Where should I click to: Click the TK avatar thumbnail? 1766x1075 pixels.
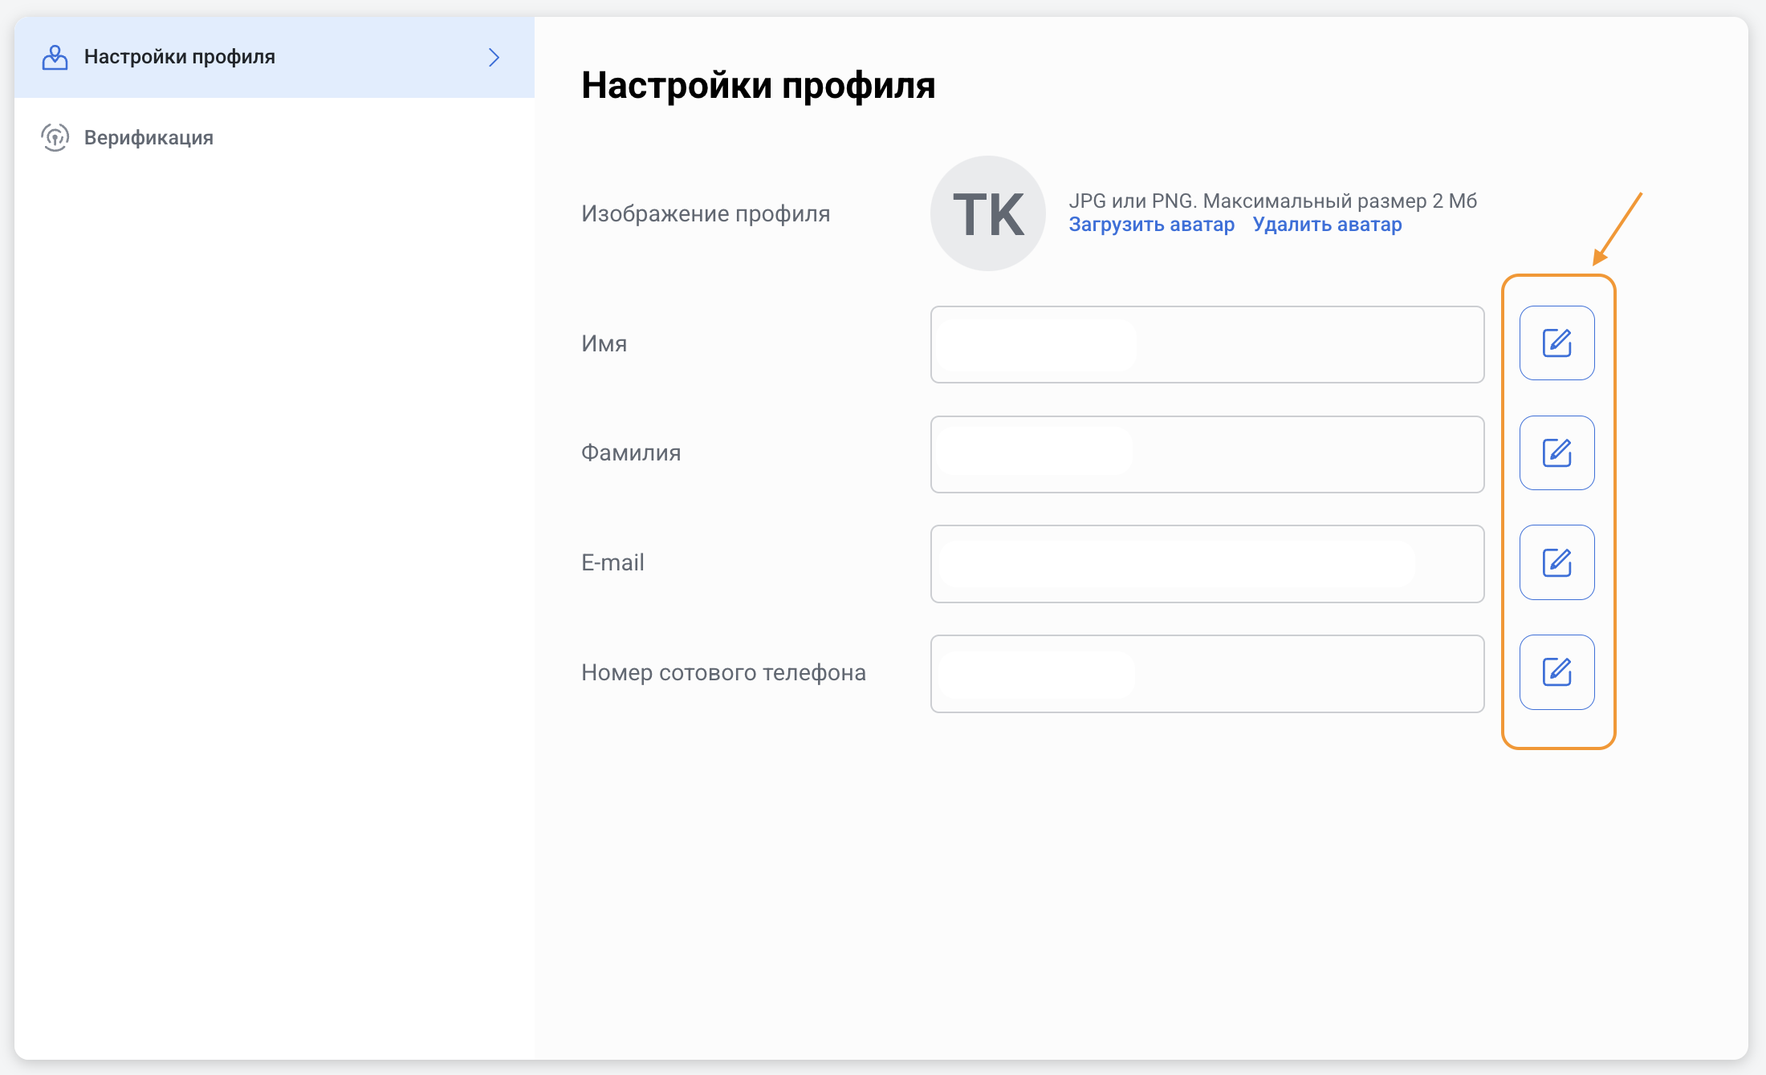click(x=987, y=213)
